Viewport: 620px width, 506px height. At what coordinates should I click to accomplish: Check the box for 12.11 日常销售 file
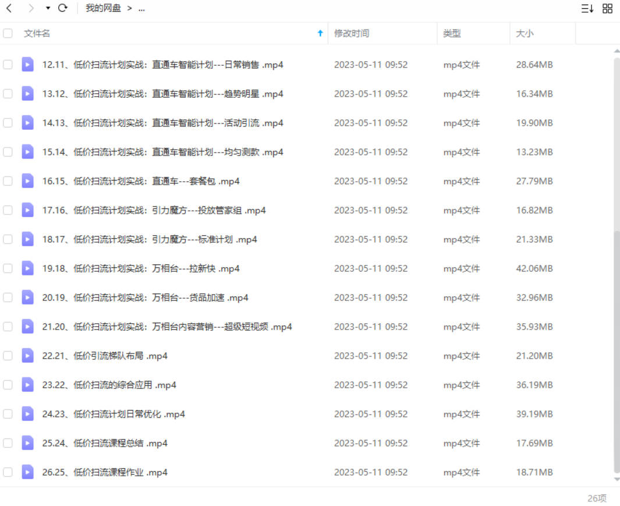(x=8, y=65)
